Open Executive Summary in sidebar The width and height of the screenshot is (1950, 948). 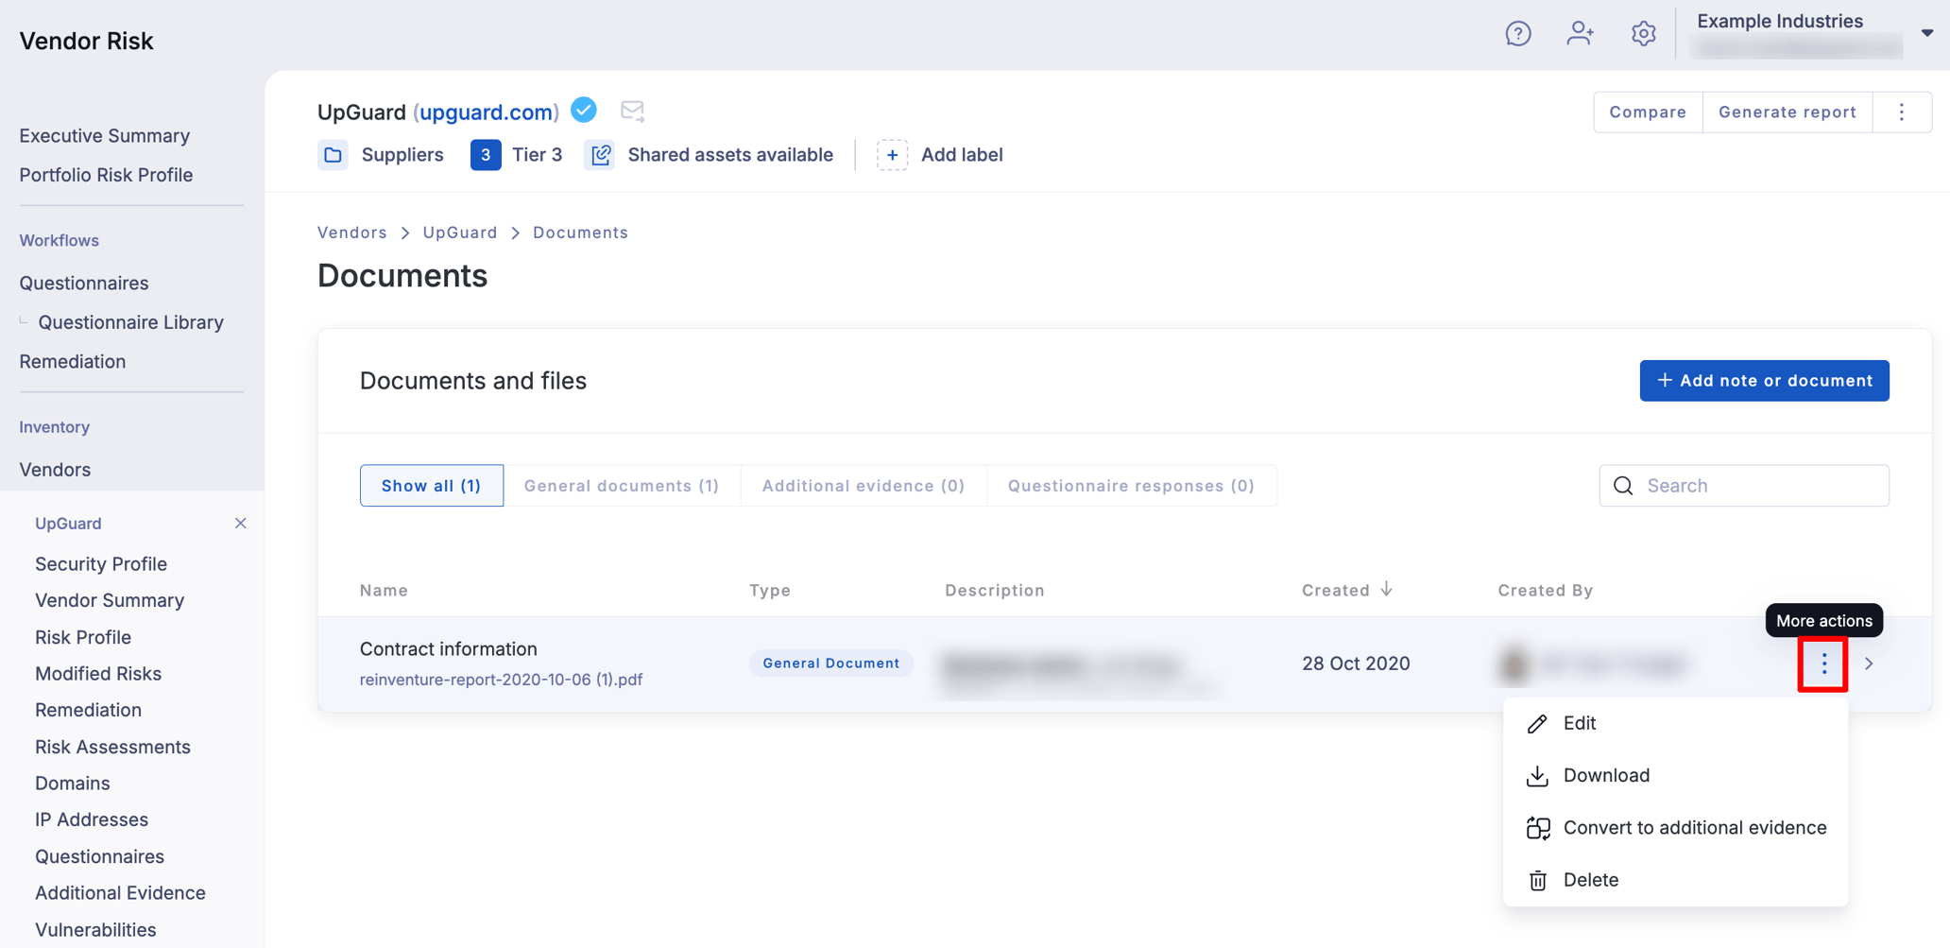(104, 136)
